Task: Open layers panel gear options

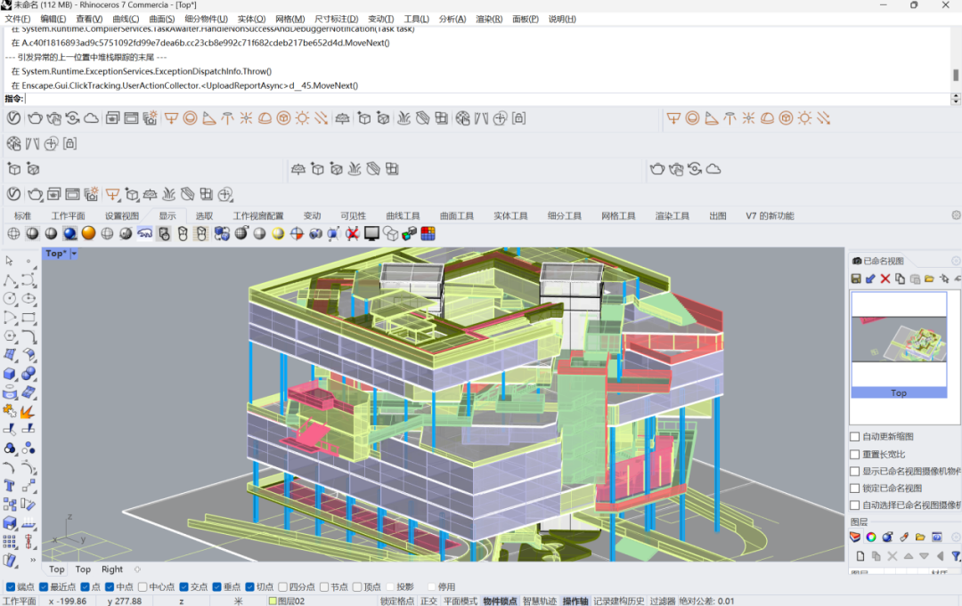Action: pos(955,537)
